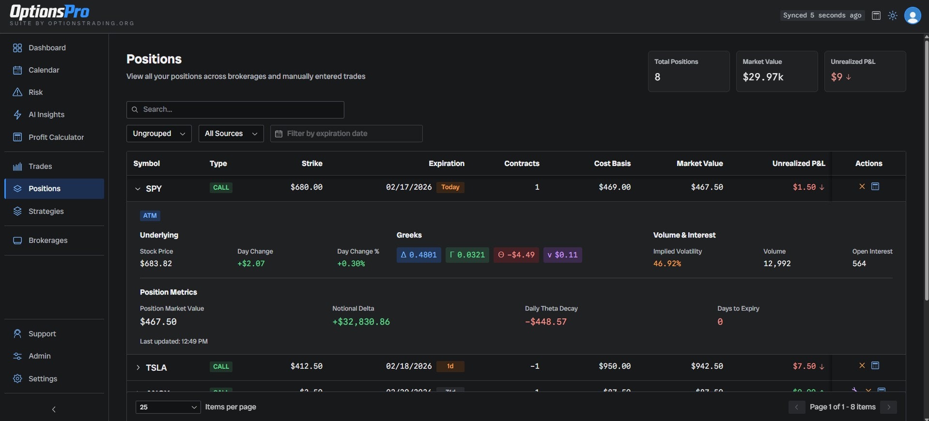Screen dimensions: 929x421
Task: Open the All Sources dropdown
Action: pyautogui.click(x=231, y=134)
